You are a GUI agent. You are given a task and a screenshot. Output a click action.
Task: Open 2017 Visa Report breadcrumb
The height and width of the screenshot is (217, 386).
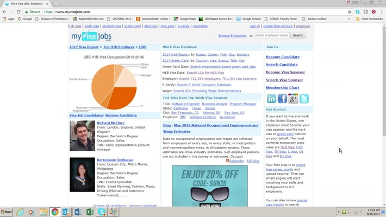[x=84, y=47]
